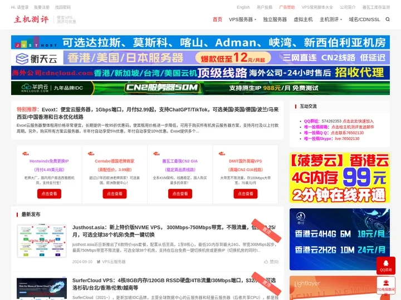Click the hot icon above Hostwinds card

coord(26,153)
